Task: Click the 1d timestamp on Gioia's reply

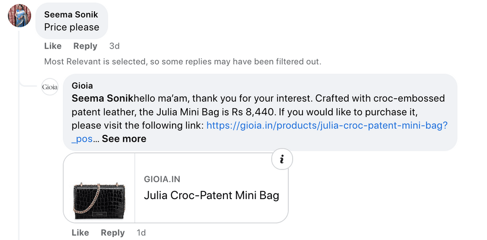Action: [x=141, y=233]
